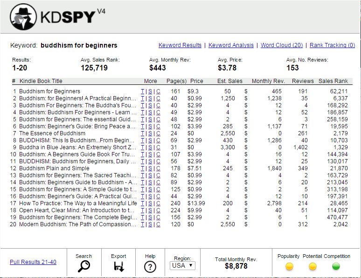Click the KDSPY spy logo

tap(23, 17)
